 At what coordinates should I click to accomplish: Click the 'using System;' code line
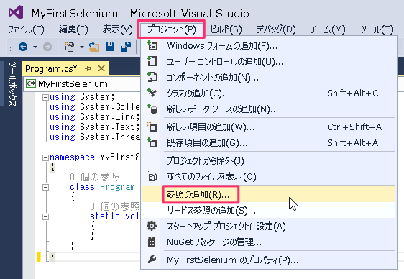pos(82,97)
